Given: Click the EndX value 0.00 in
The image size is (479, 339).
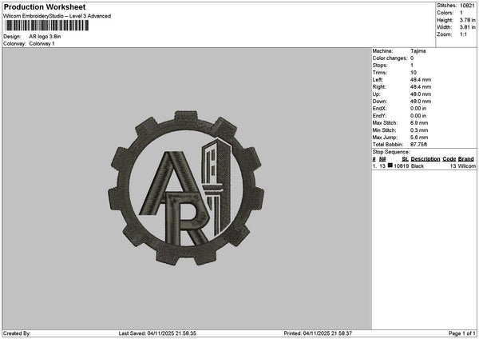Looking at the screenshot, I should (418, 109).
